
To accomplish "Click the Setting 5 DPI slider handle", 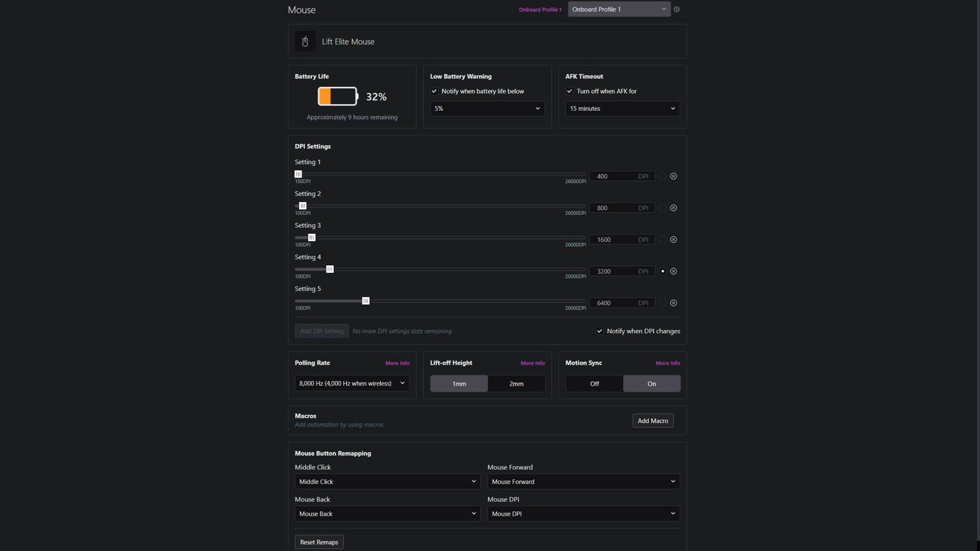I will click(x=366, y=301).
